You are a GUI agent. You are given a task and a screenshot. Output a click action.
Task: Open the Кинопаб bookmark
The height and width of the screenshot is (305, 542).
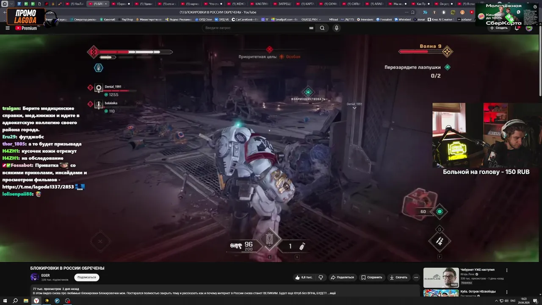(x=108, y=19)
